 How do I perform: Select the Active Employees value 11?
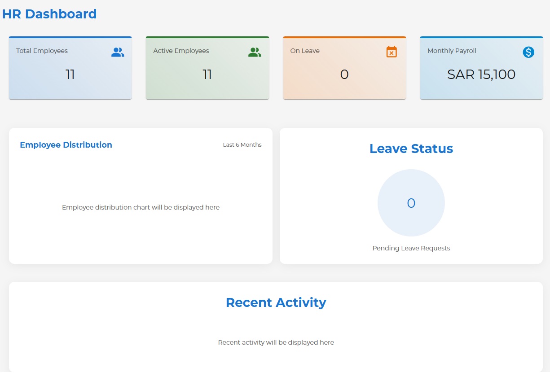click(207, 74)
